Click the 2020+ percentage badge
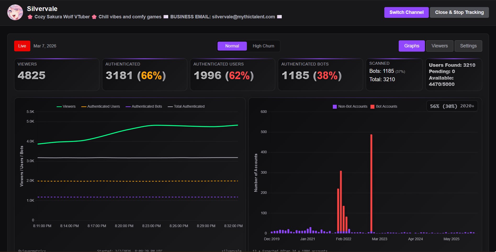 [x=452, y=106]
